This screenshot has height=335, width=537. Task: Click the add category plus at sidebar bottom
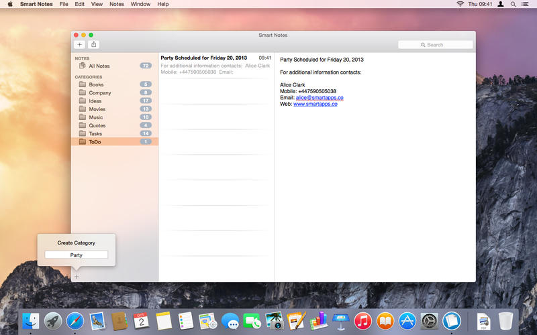coord(77,277)
